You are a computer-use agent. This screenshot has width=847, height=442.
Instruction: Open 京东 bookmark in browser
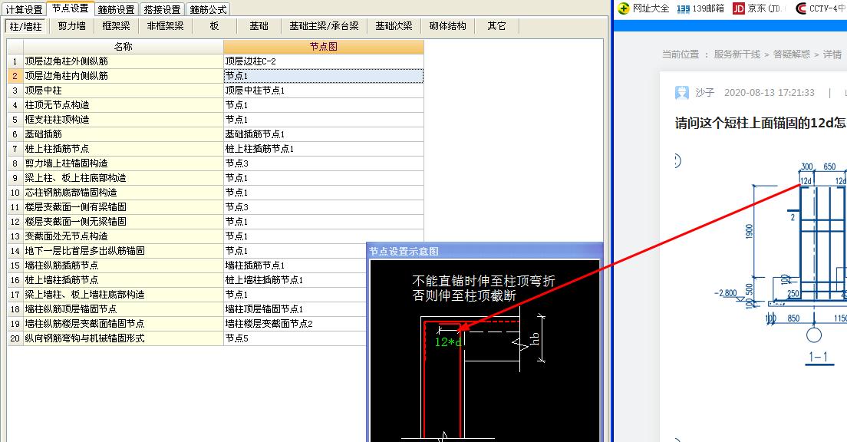757,8
